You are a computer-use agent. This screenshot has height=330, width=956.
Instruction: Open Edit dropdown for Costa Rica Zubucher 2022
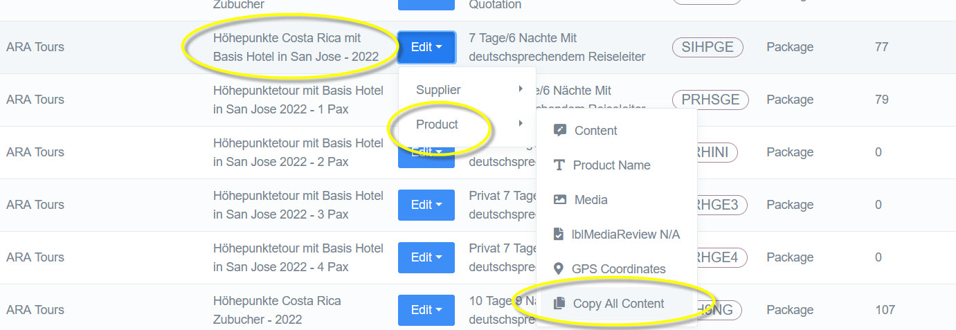(x=426, y=310)
